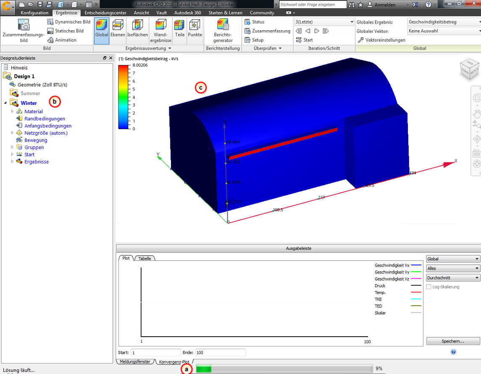Toggle the Log-Skalierung checkbox
The image size is (481, 374).
[428, 287]
